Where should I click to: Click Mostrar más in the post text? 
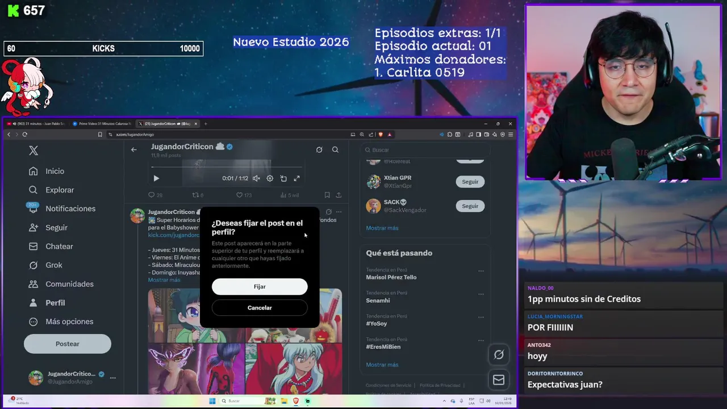pos(164,280)
